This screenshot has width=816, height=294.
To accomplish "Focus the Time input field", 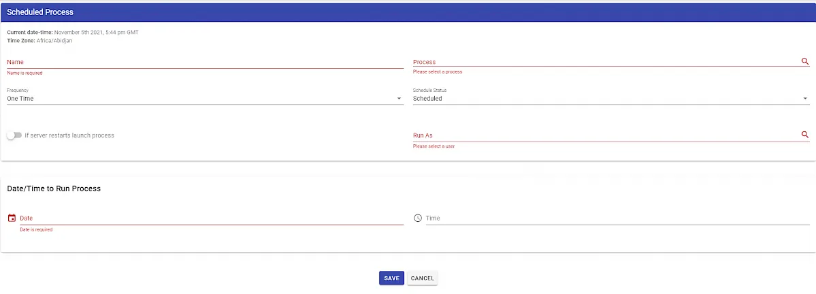I will pyautogui.click(x=617, y=218).
